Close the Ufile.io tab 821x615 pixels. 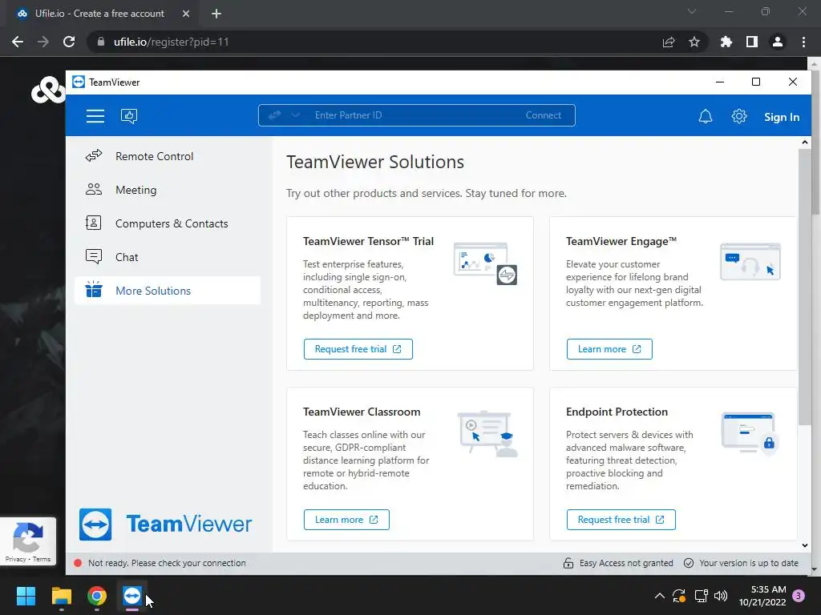(x=186, y=14)
